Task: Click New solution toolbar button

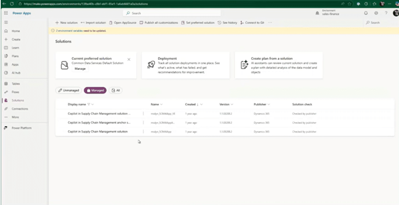Action: 66,23
